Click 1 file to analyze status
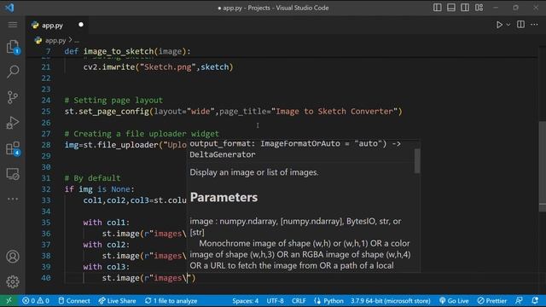Screen dimensions: 546x307 click(171, 301)
